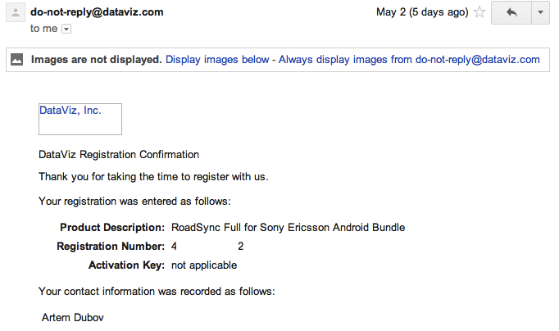
Task: Click the RoadSync Full product description text
Action: (288, 227)
